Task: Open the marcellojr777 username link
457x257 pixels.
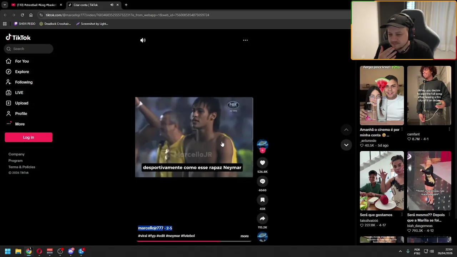Action: pyautogui.click(x=151, y=228)
